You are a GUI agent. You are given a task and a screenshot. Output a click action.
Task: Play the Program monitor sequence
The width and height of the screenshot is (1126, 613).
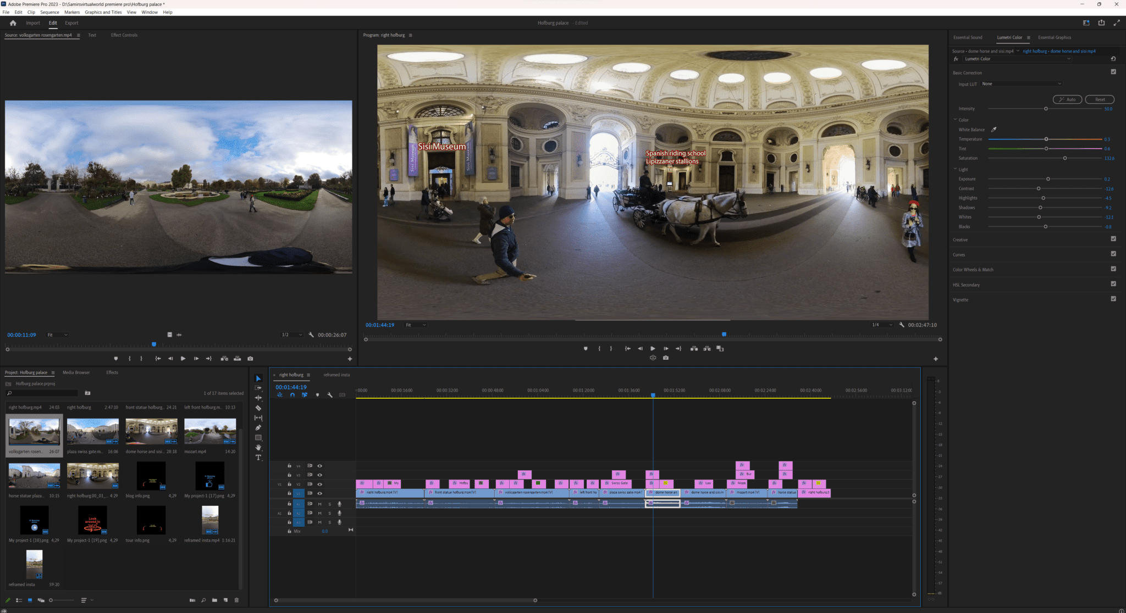click(x=653, y=348)
